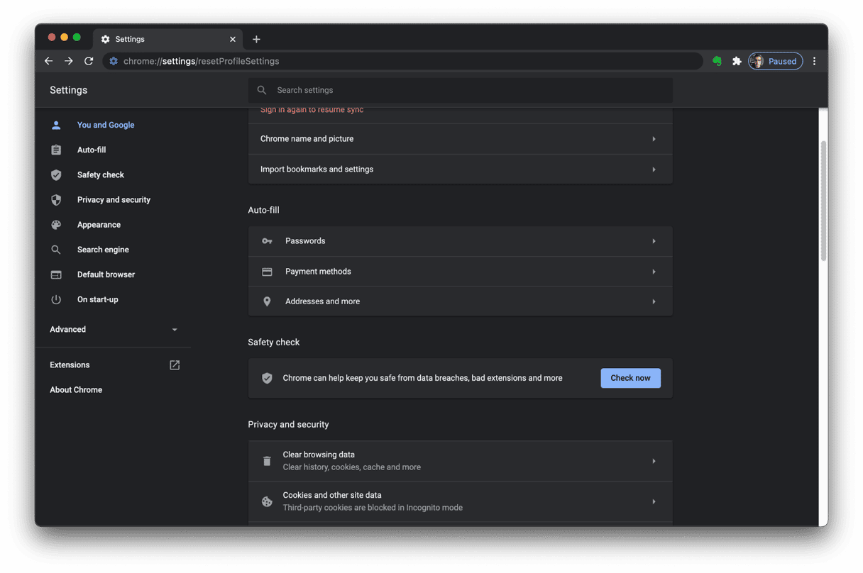Click the Addresses location pin icon
This screenshot has width=863, height=573.
click(267, 301)
